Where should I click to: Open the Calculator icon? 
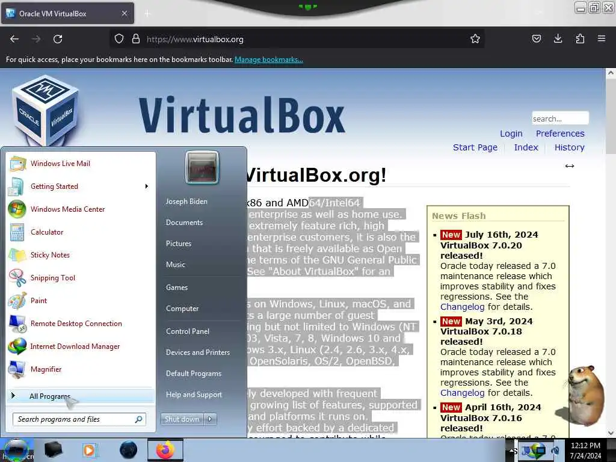tap(17, 232)
